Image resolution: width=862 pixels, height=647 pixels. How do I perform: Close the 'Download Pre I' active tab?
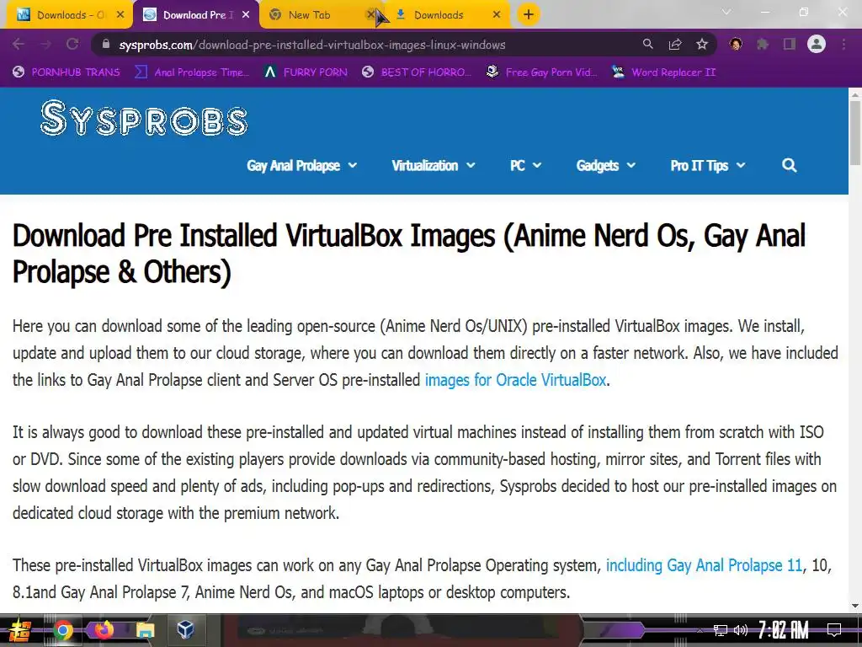click(246, 15)
